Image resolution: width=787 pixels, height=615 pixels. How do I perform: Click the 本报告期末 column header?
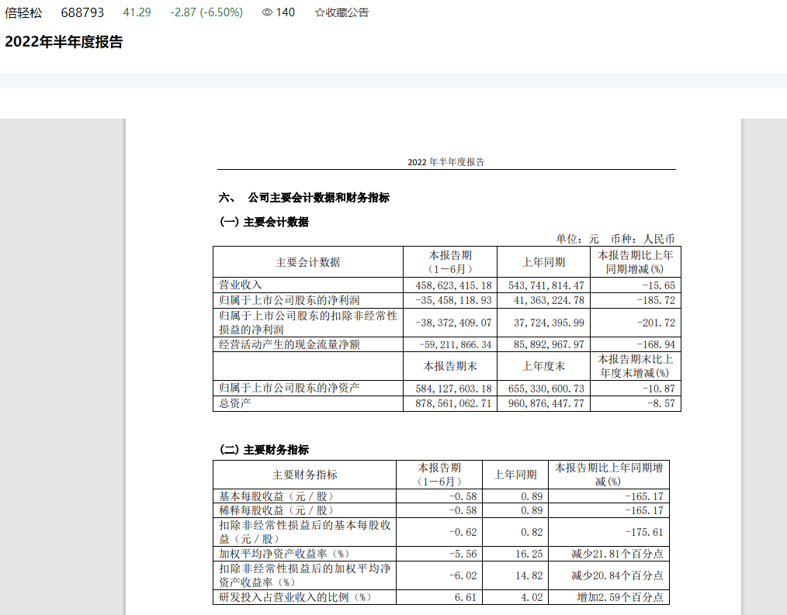(x=450, y=366)
